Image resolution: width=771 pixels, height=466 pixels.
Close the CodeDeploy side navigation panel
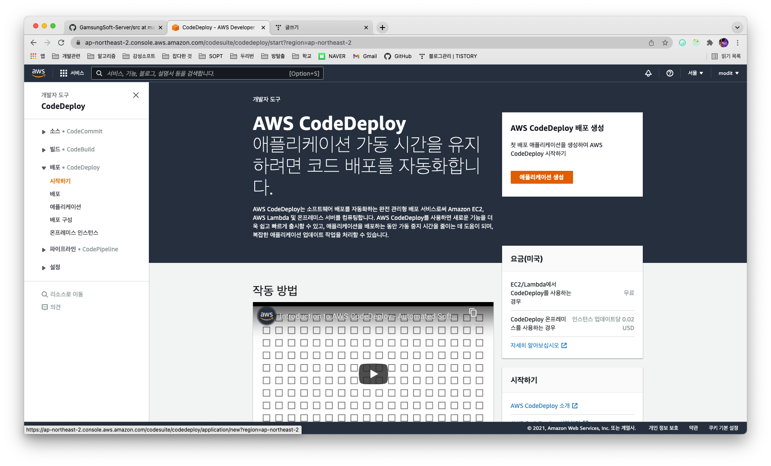[x=136, y=95]
